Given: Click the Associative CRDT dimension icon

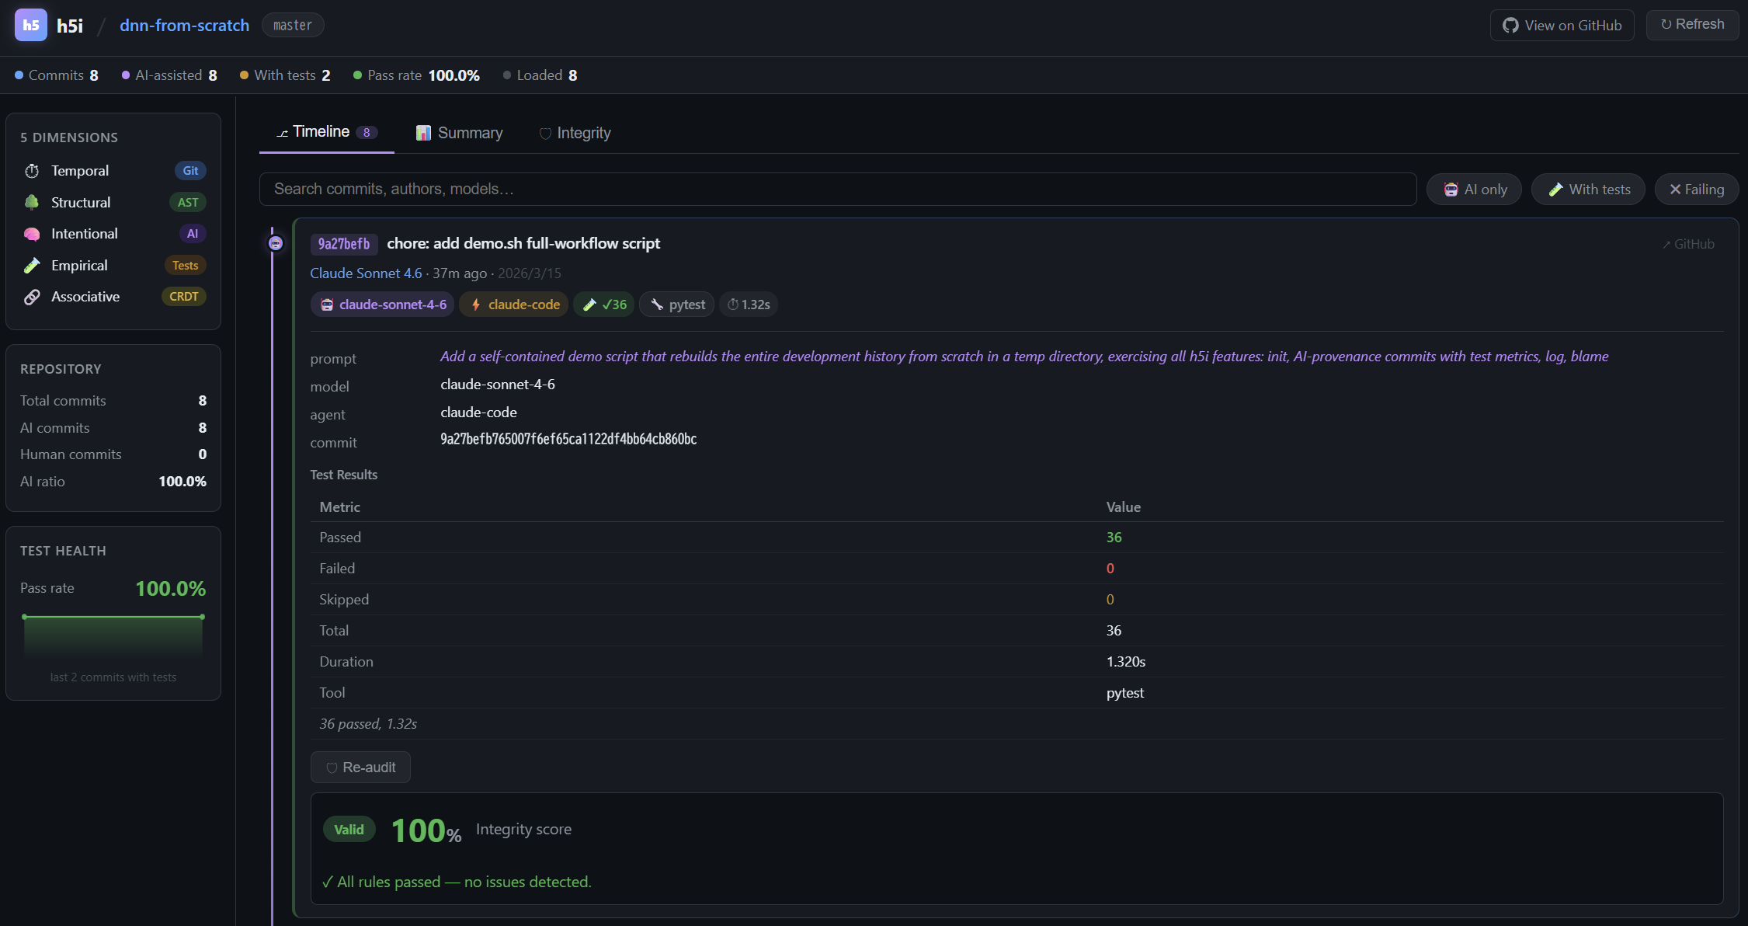Looking at the screenshot, I should click(x=33, y=296).
